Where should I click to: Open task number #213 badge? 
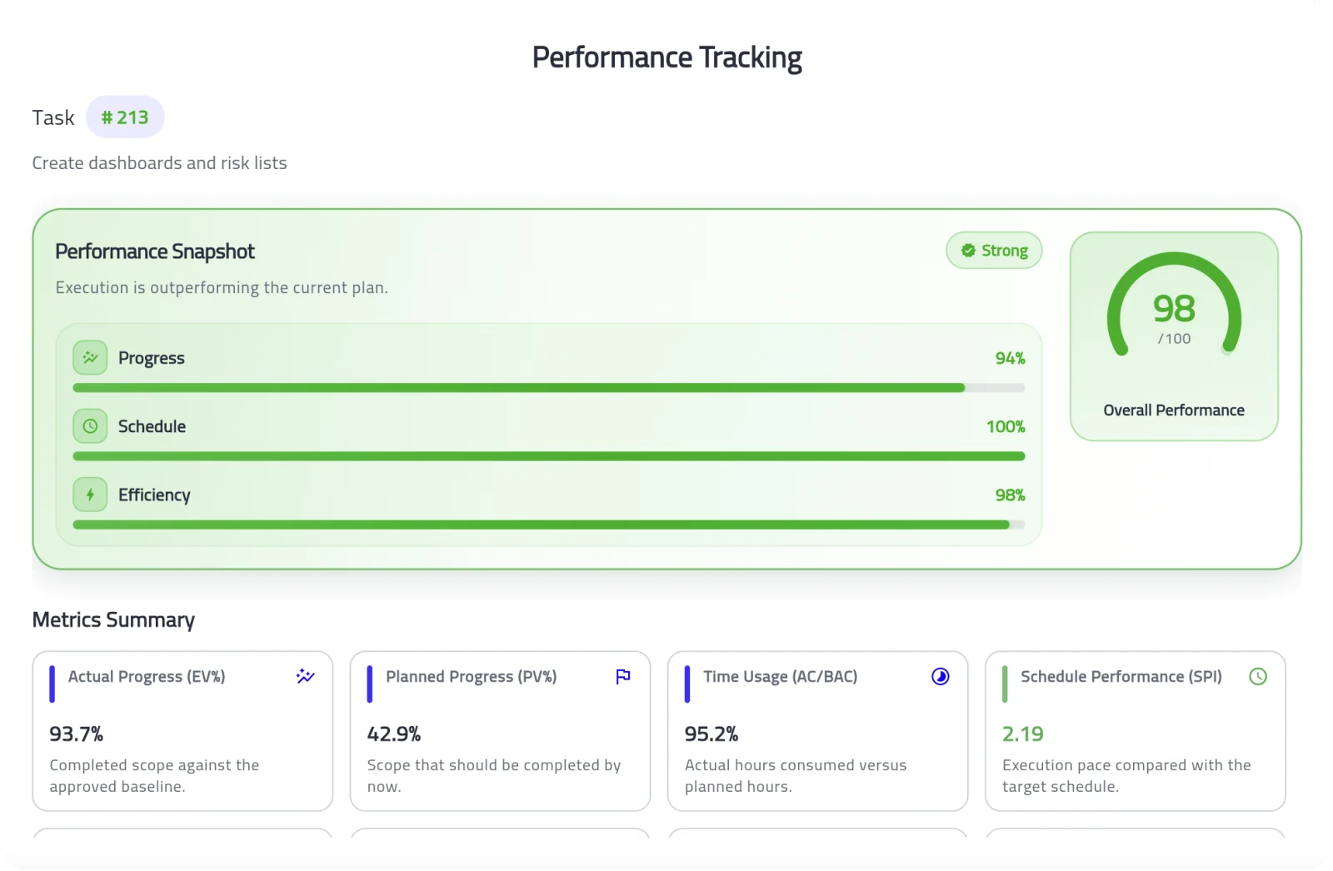click(x=125, y=117)
